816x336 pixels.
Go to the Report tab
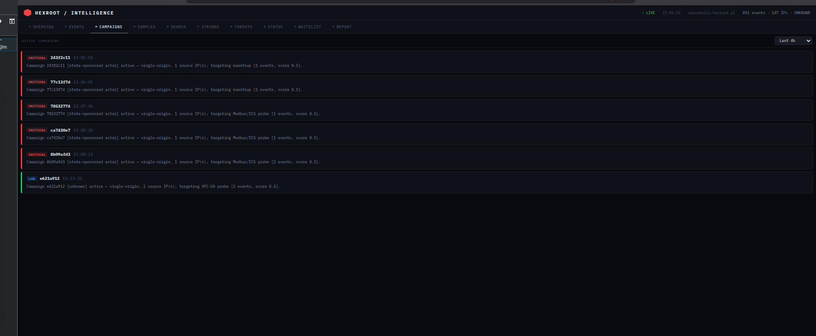tap(342, 27)
